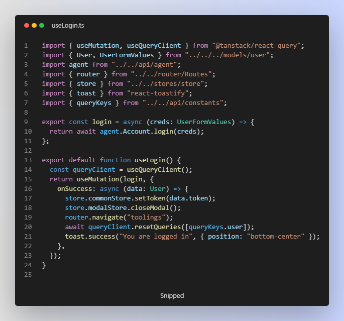This screenshot has width=344, height=321.
Task: Click the export keyword on line 9
Action: [x=53, y=122]
